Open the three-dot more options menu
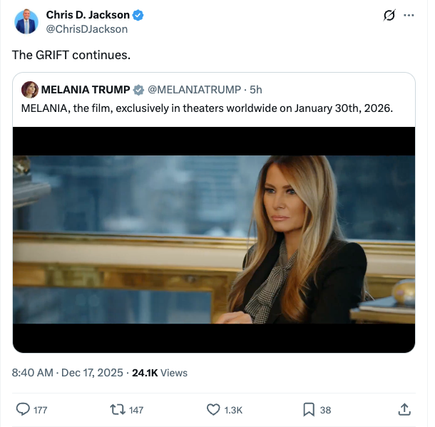 point(409,15)
